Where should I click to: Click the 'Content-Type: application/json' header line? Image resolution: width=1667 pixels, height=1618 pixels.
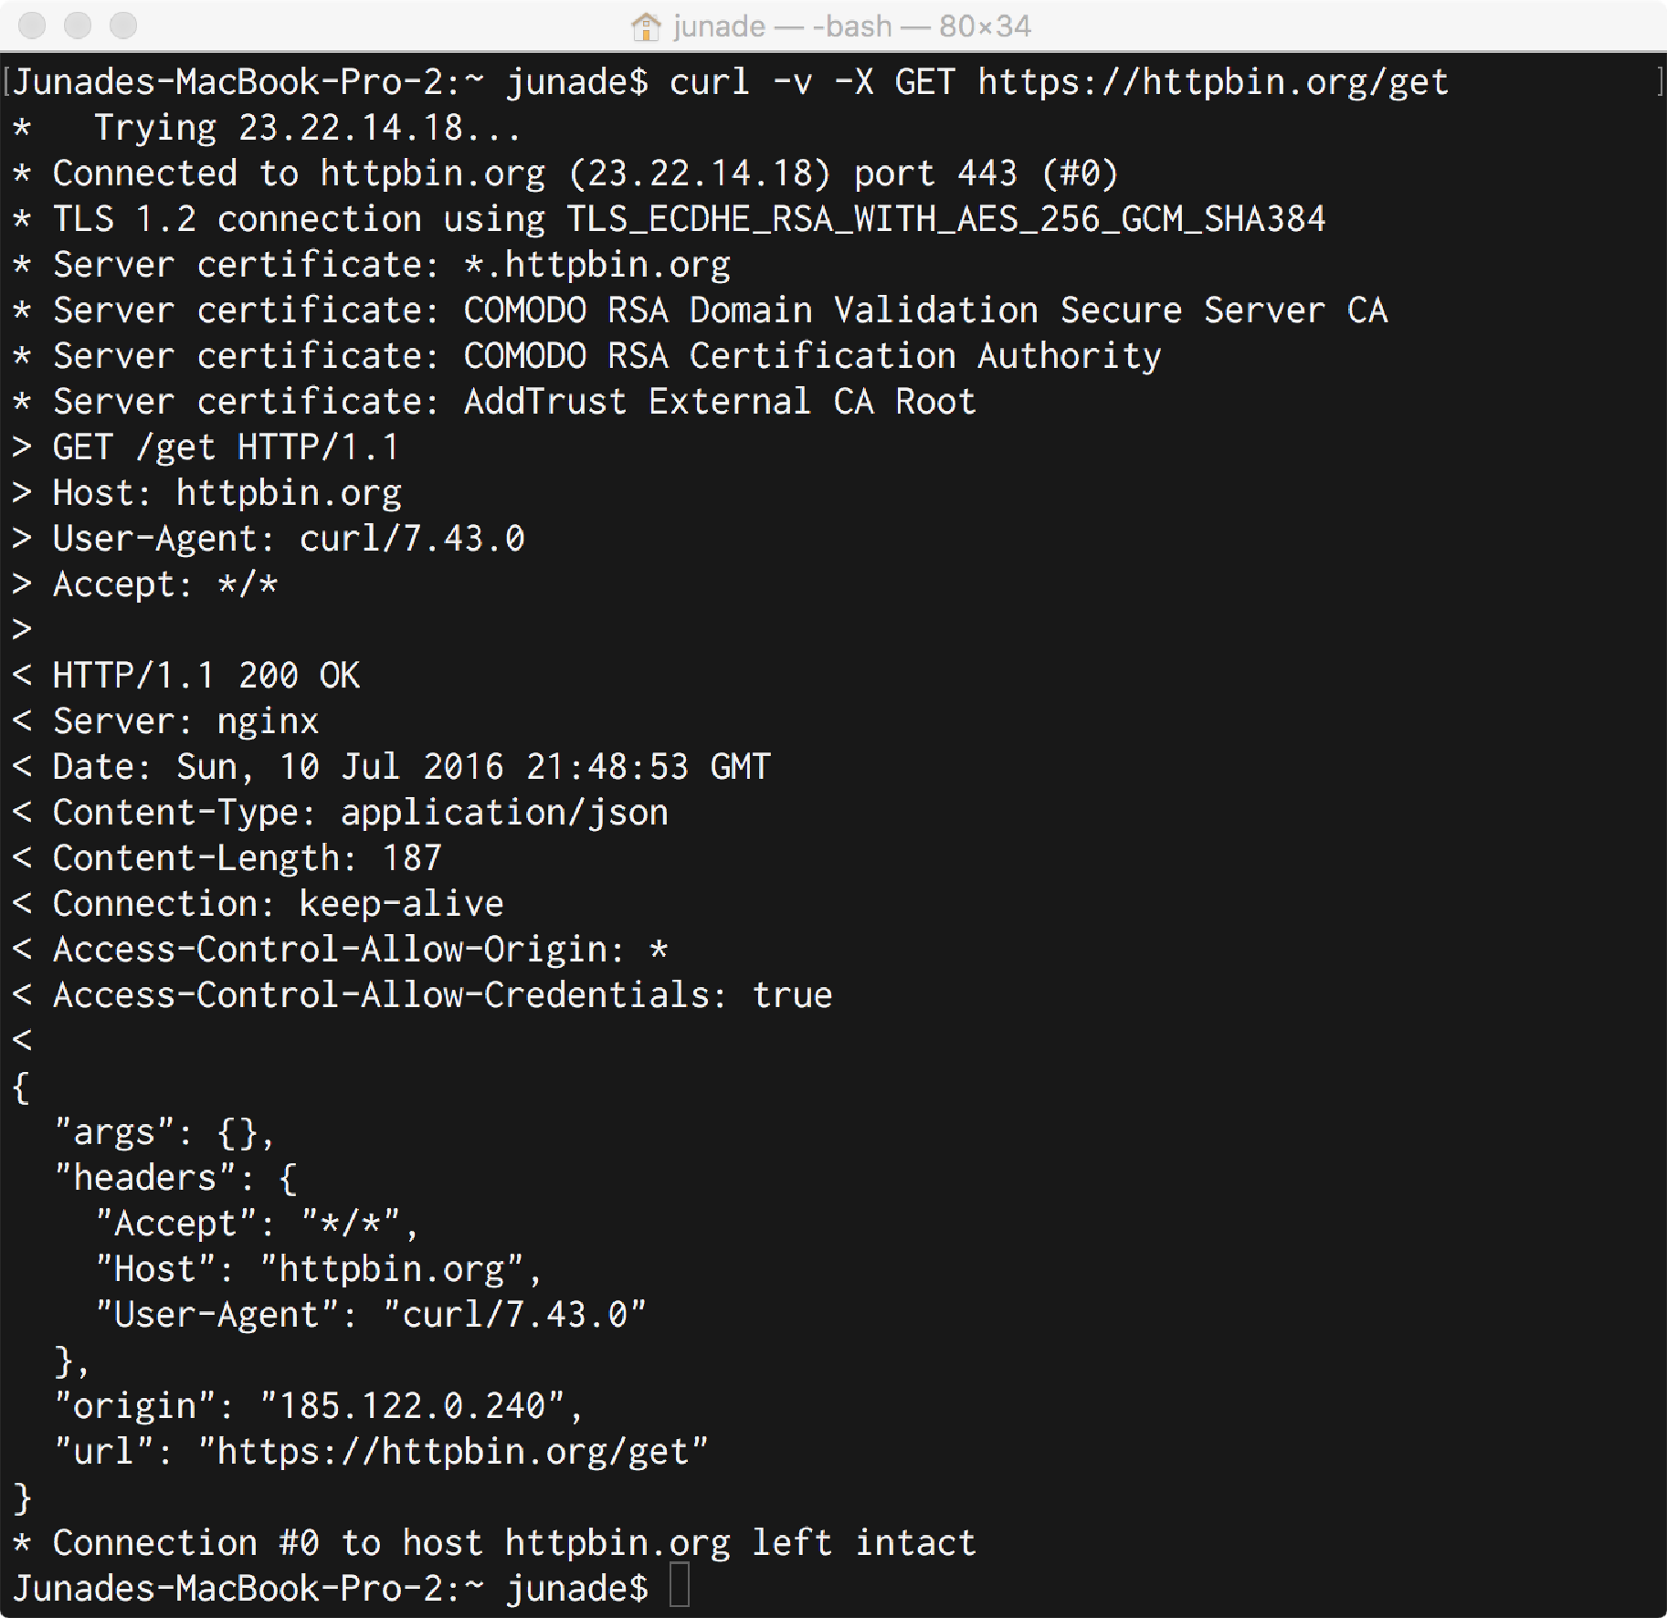click(x=361, y=813)
